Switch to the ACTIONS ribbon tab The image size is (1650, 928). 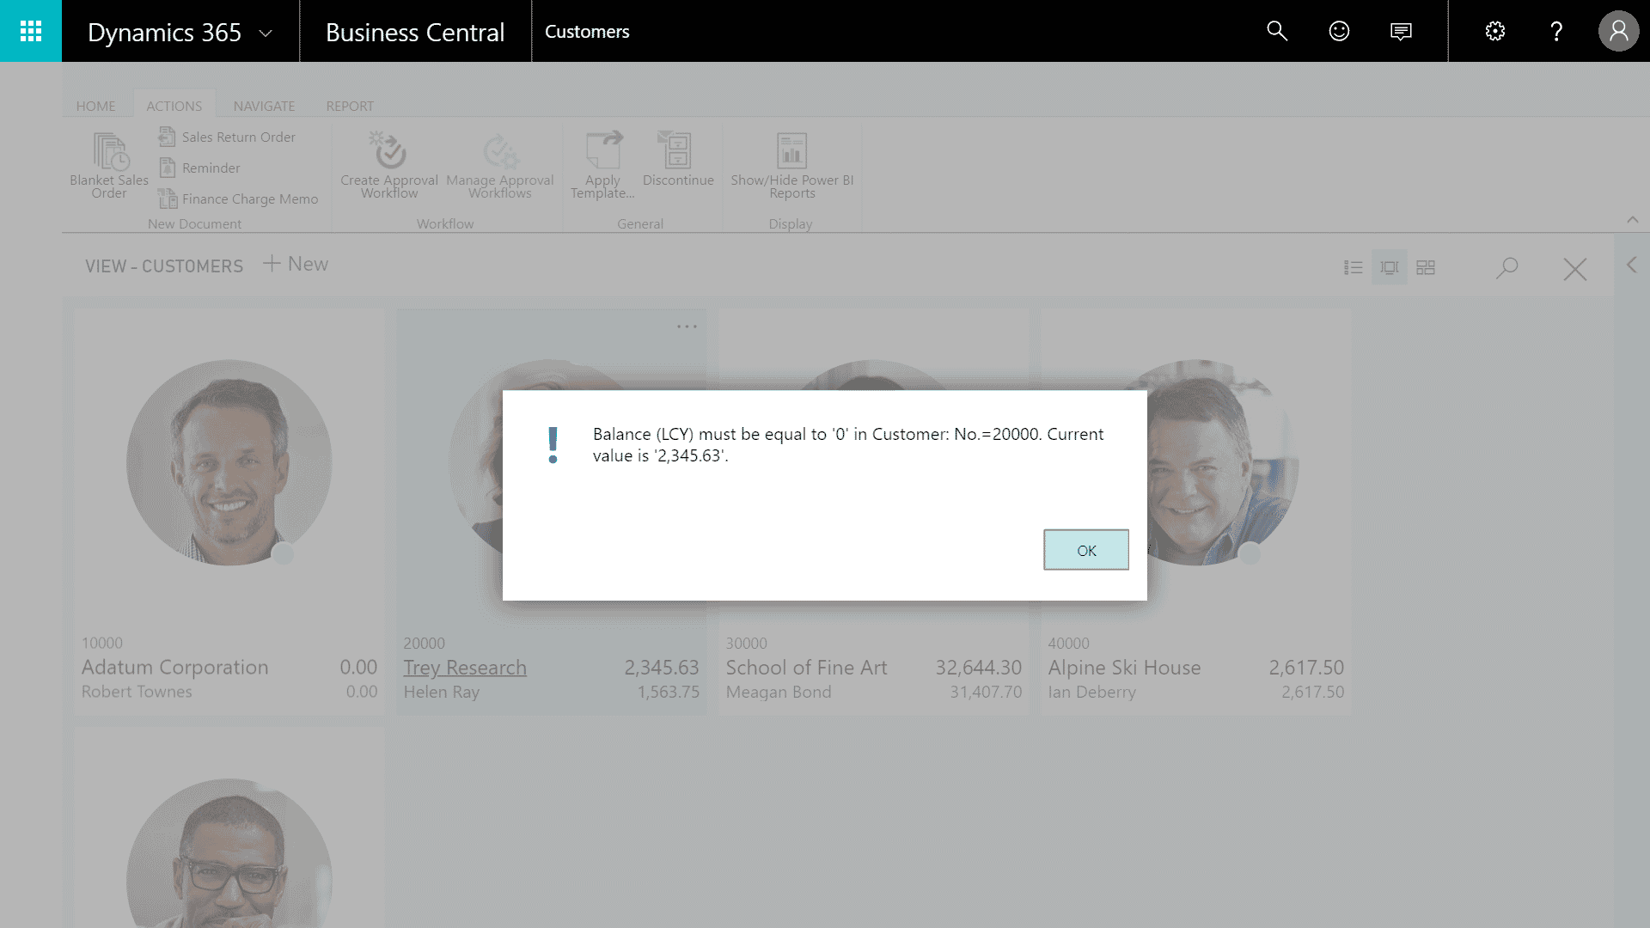pos(174,106)
